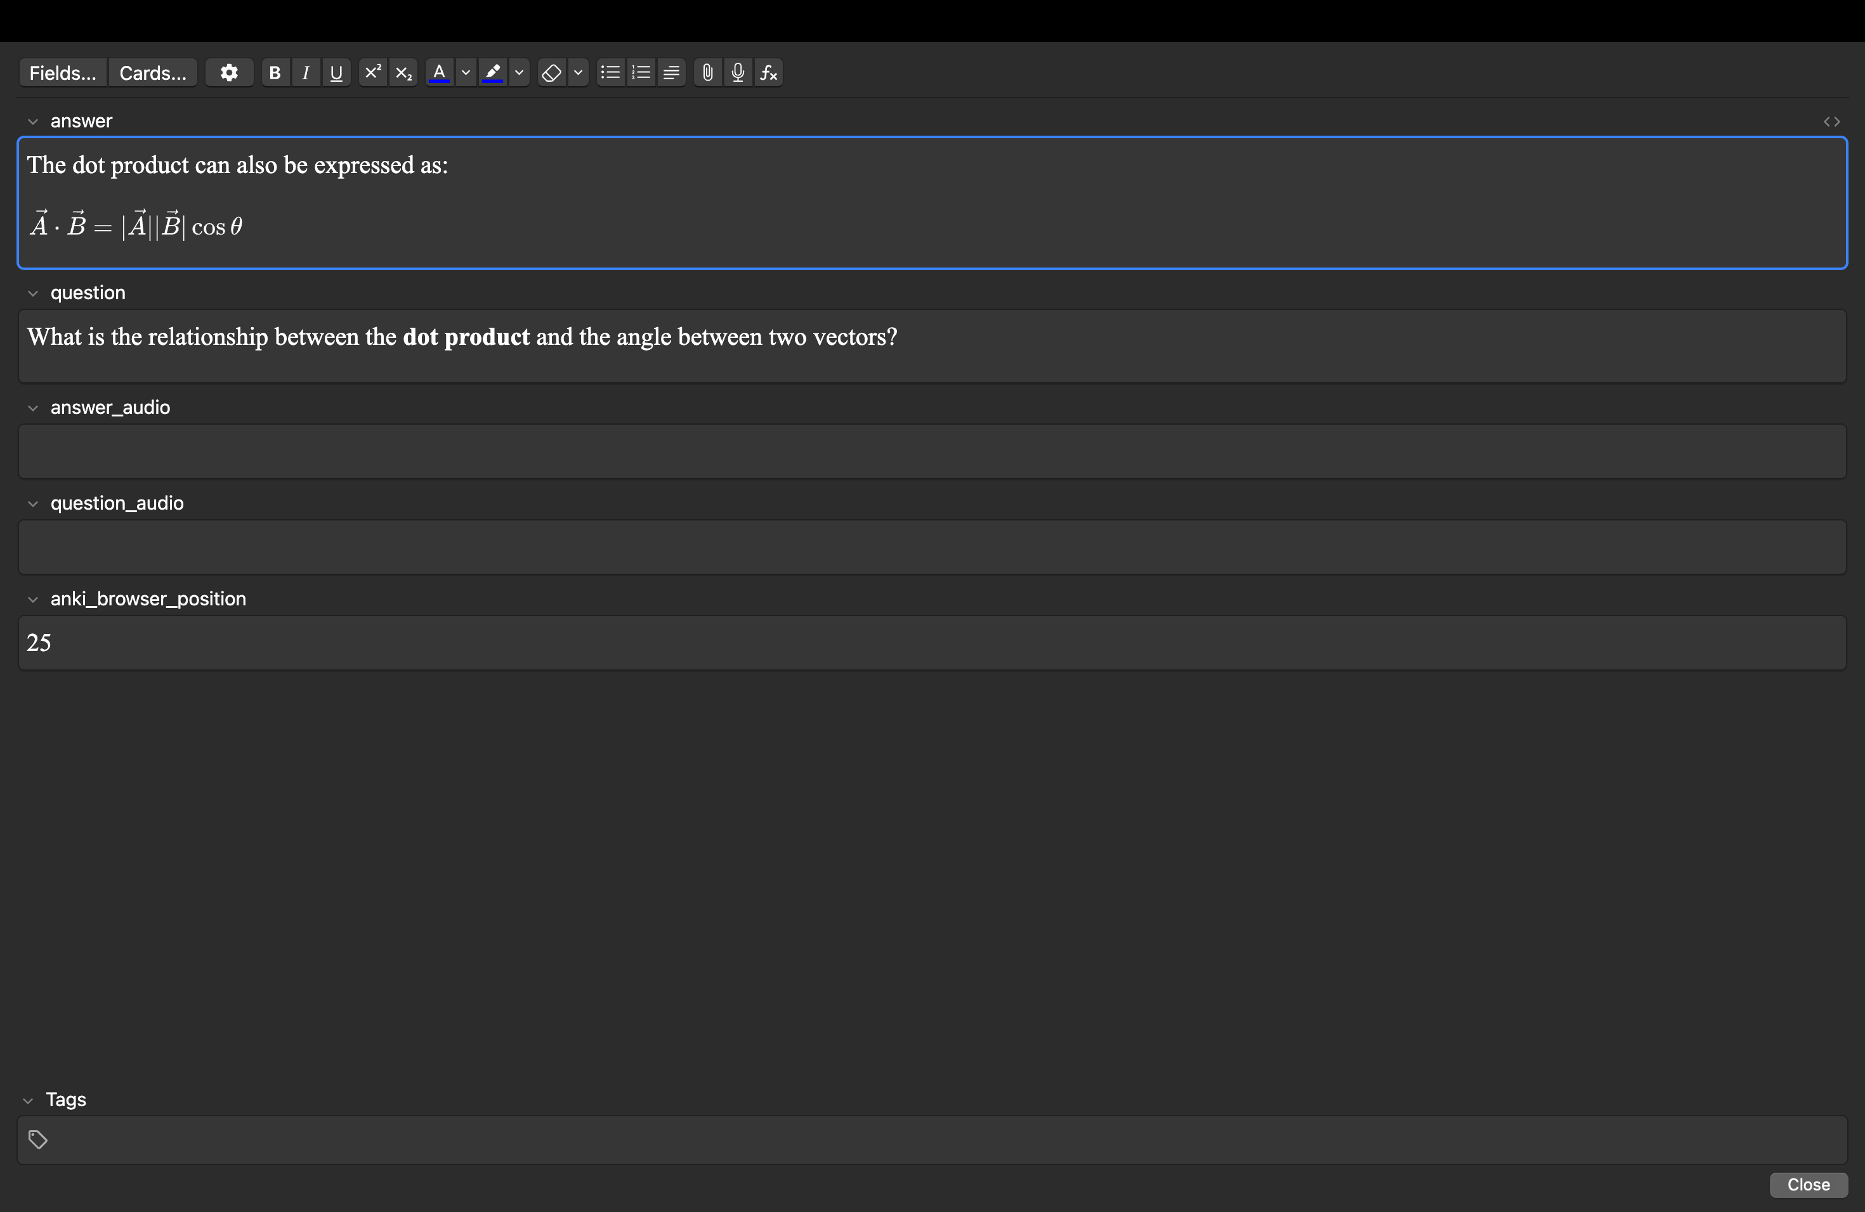Apply superscript formatting
This screenshot has width=1865, height=1212.
point(373,73)
